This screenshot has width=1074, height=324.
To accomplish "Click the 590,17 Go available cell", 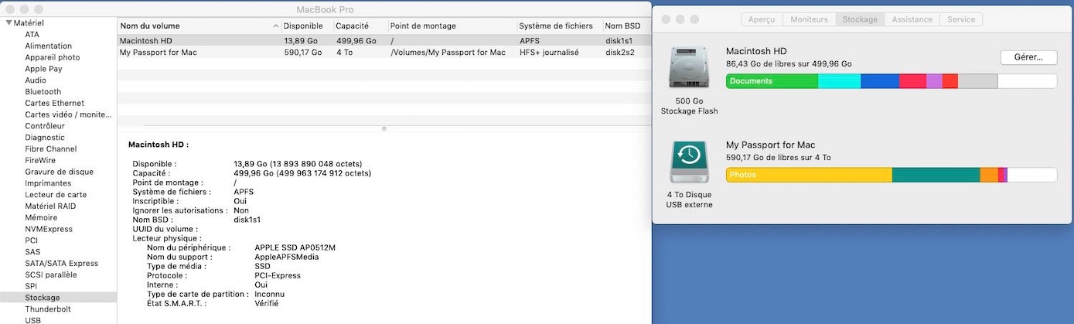I will click(303, 53).
